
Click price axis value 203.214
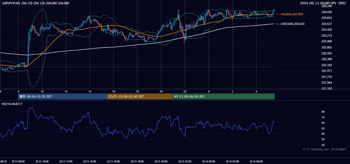[x=326, y=36]
